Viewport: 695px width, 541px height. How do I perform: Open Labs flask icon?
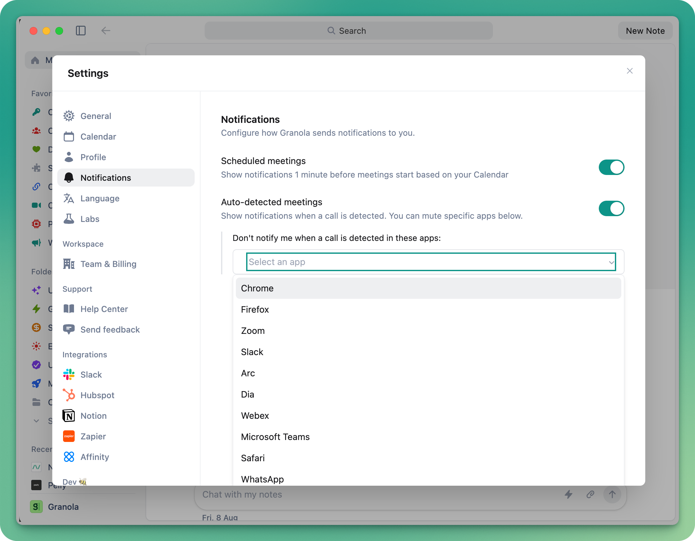pyautogui.click(x=69, y=219)
